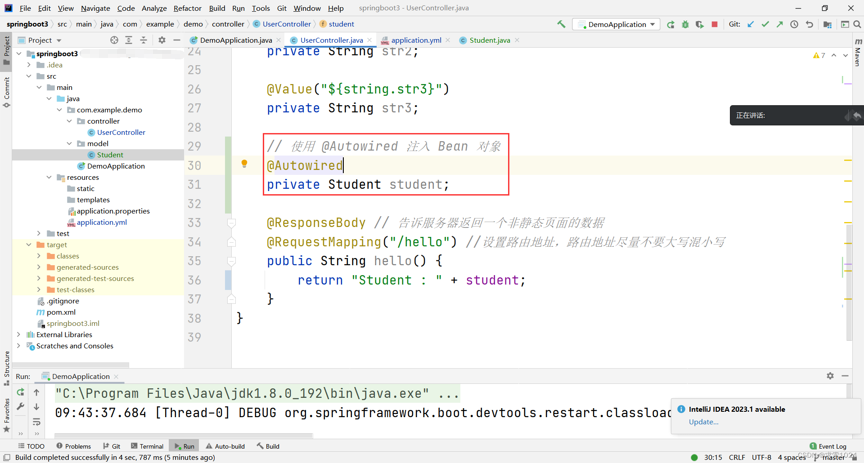Screen dimensions: 864x463
Task: Open Project Structure icon in the toolbar
Action: click(827, 24)
